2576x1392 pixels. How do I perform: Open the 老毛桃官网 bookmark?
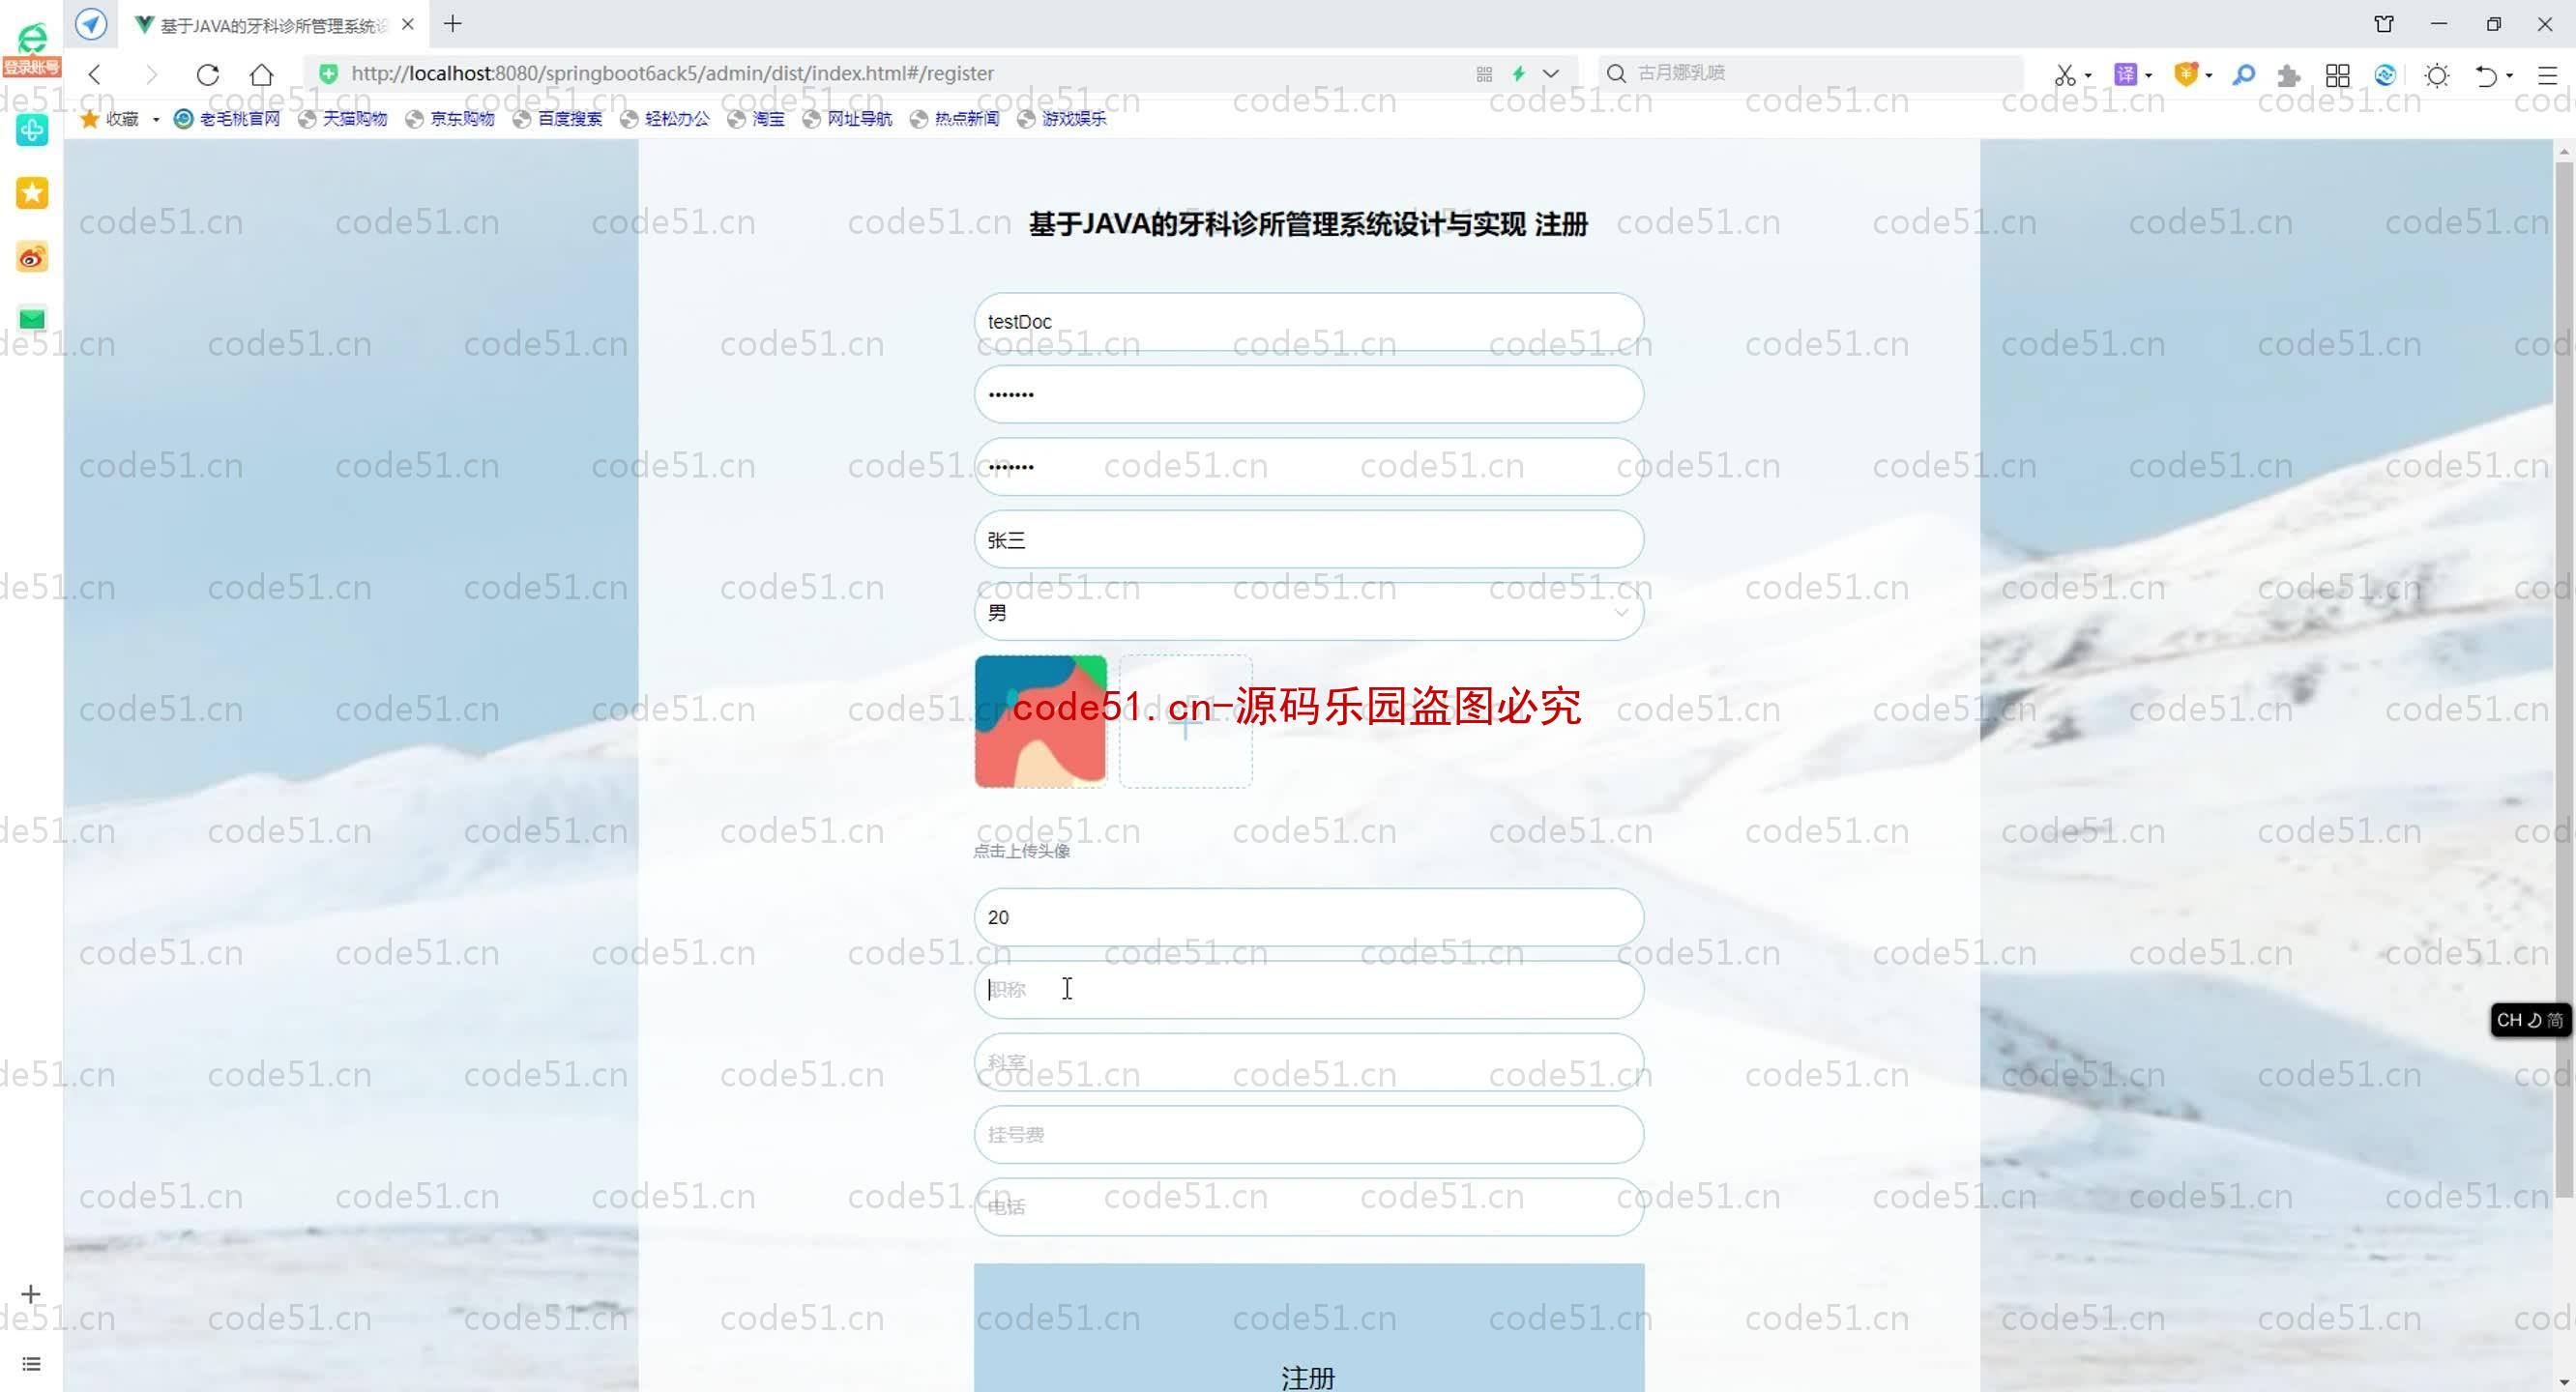coord(227,119)
